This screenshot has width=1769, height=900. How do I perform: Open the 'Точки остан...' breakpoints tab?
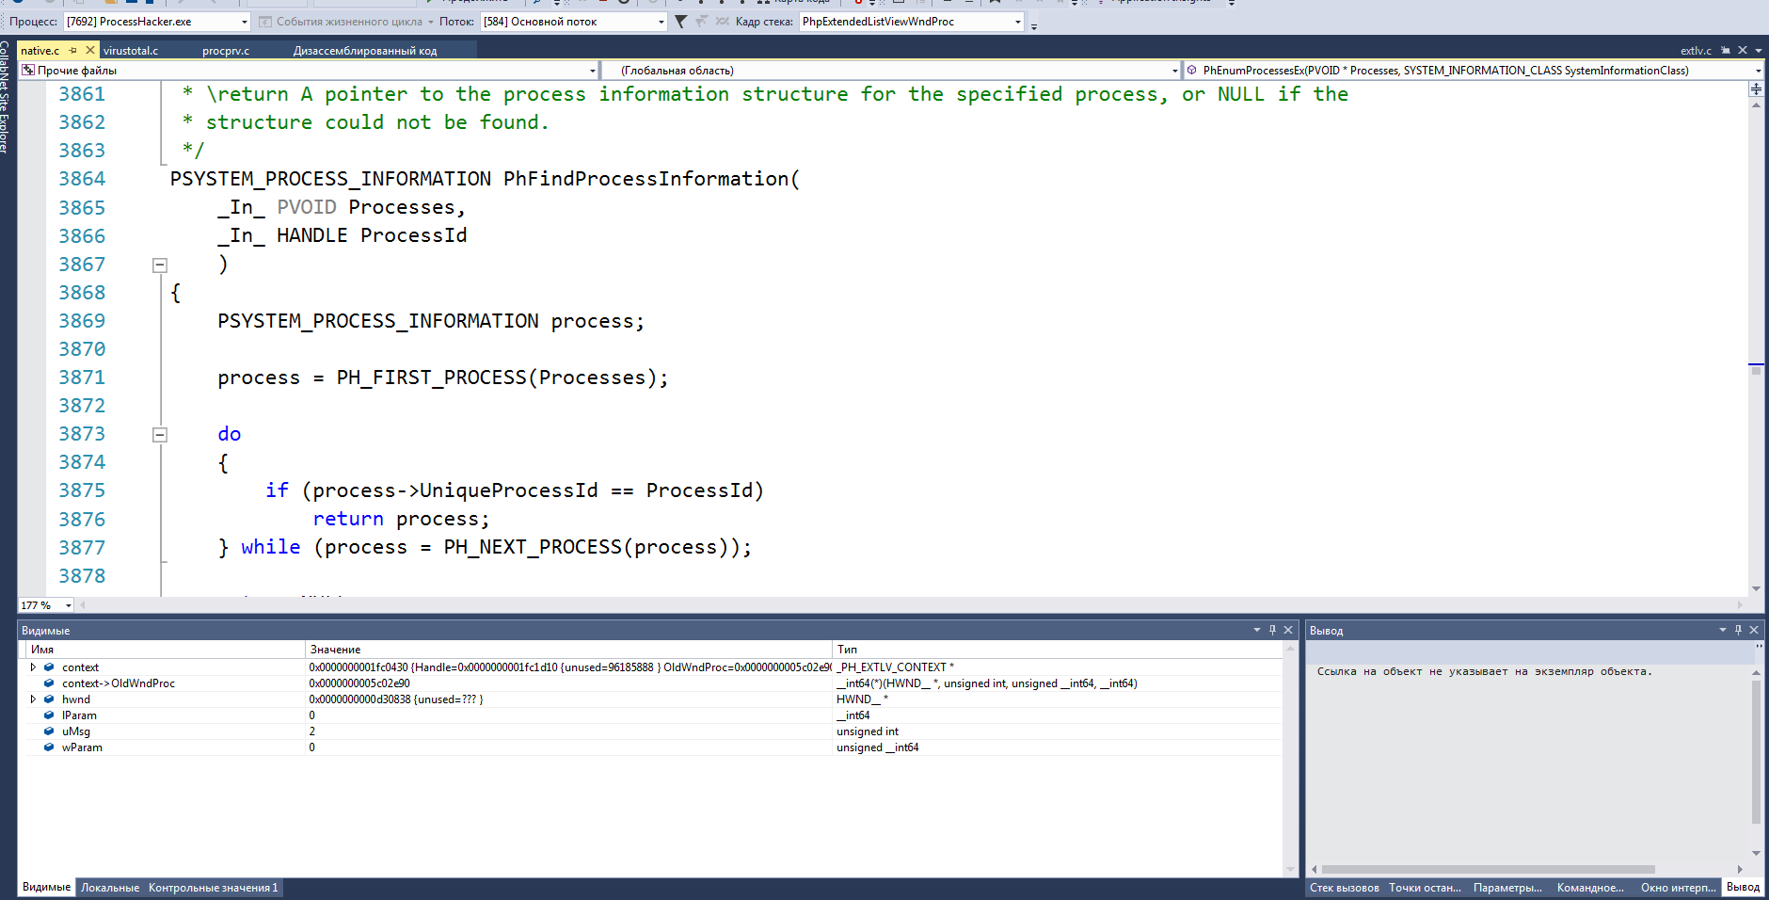coord(1425,888)
